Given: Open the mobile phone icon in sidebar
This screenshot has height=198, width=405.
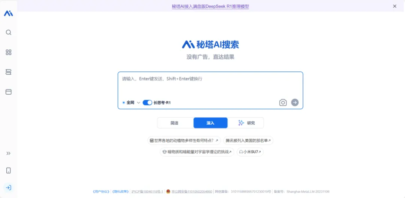Looking at the screenshot, I should tap(9, 170).
